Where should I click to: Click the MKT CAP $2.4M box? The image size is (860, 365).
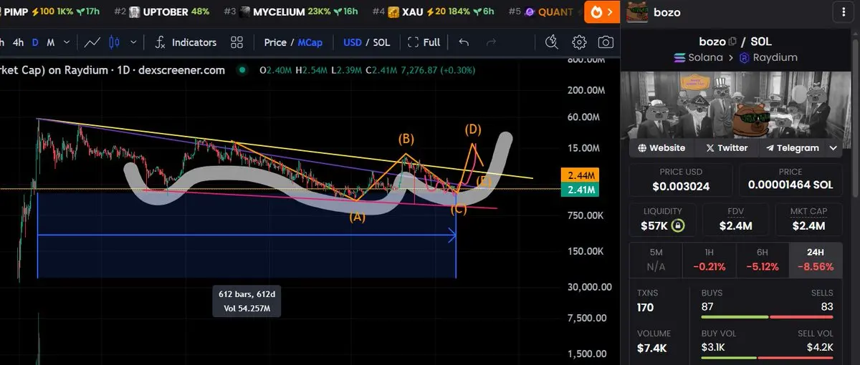[x=809, y=220]
